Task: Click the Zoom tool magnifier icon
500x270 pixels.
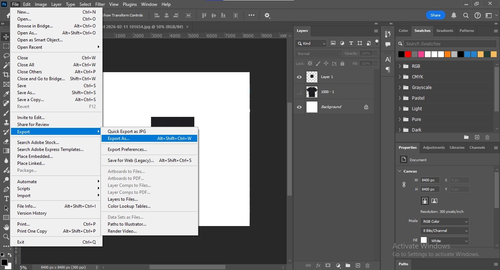Action: [x=6, y=237]
